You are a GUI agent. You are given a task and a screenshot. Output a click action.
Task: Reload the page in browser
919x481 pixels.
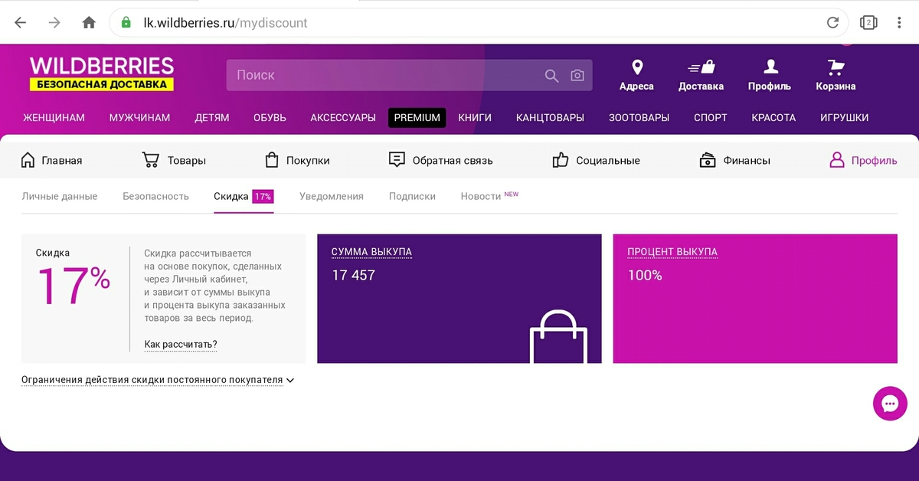(x=832, y=23)
